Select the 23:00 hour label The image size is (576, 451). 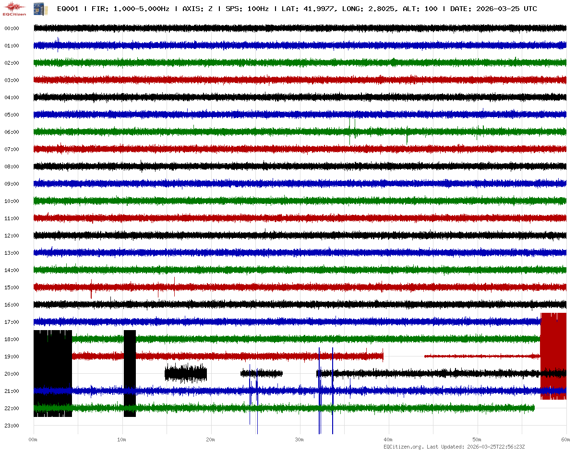point(12,426)
